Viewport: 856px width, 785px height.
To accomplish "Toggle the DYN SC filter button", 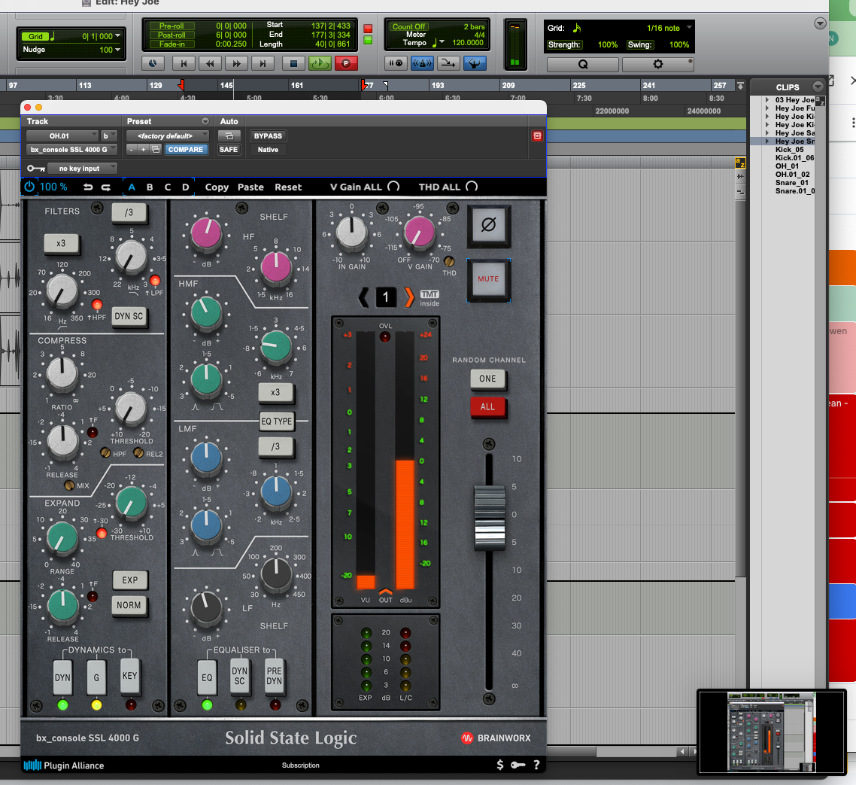I will click(x=129, y=316).
